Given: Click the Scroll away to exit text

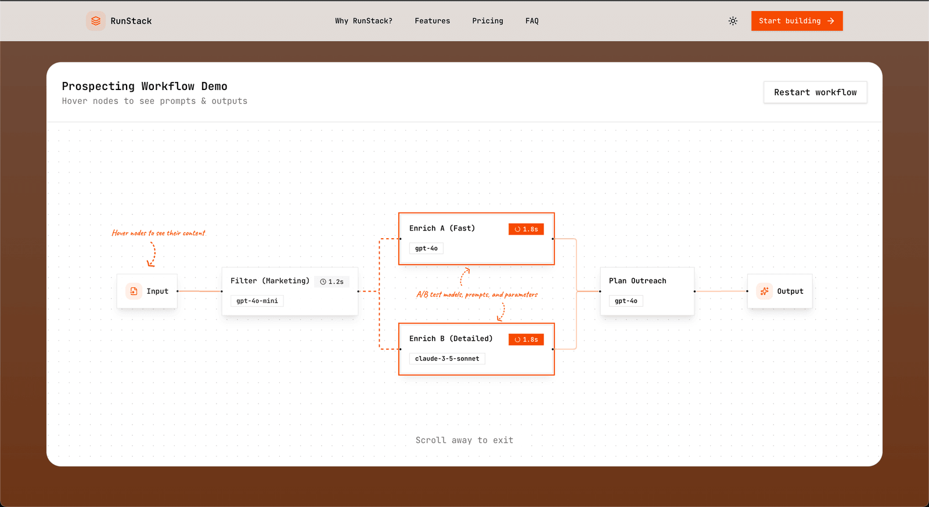Looking at the screenshot, I should pos(464,440).
